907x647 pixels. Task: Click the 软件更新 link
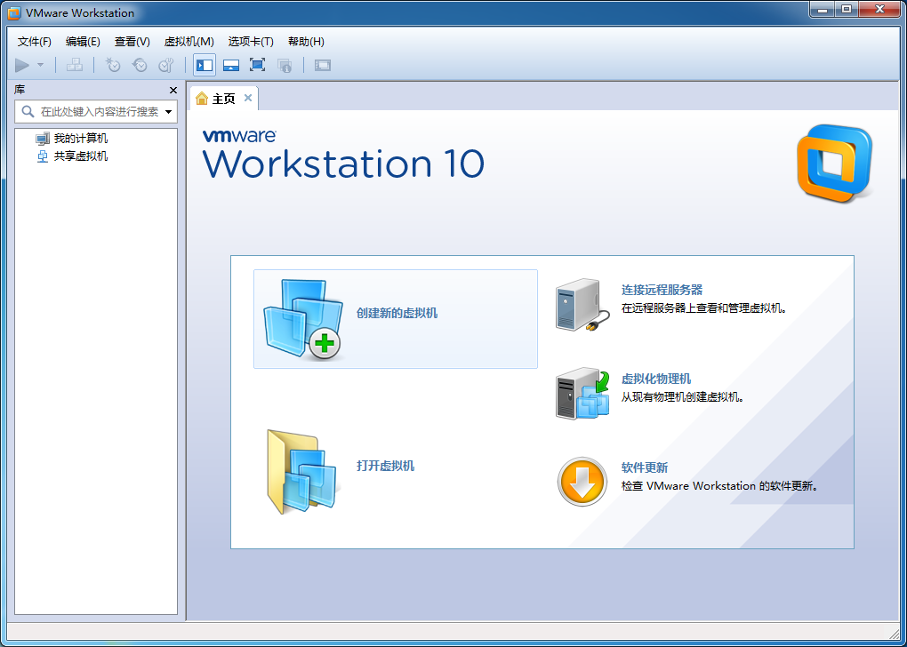645,467
